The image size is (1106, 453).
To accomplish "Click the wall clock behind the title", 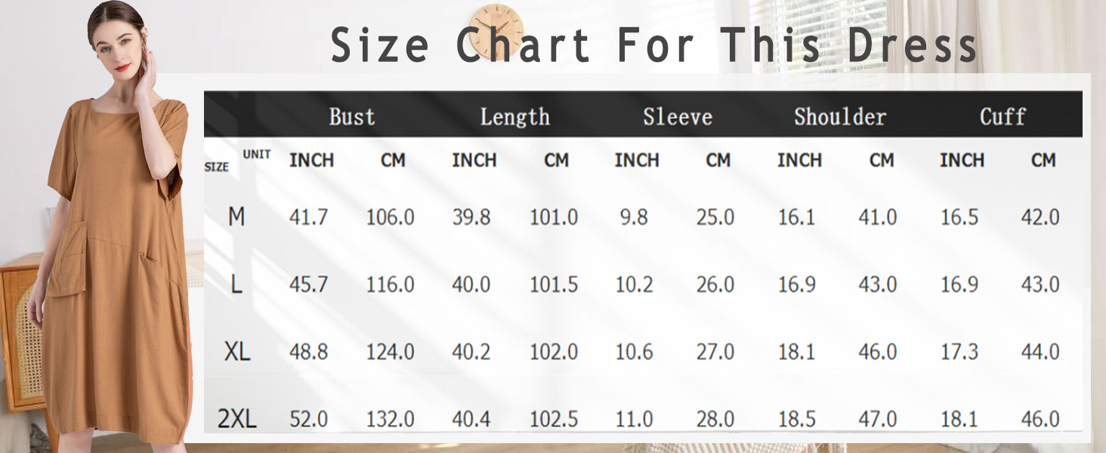I will (x=496, y=30).
